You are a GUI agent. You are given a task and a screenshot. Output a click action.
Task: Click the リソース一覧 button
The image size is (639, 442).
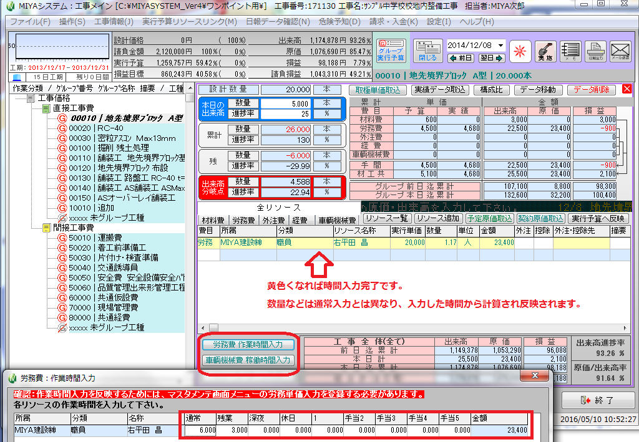pos(387,219)
